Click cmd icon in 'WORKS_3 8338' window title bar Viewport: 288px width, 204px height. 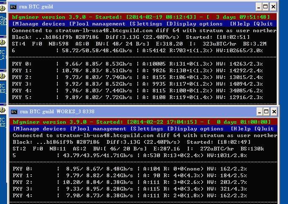[14, 112]
